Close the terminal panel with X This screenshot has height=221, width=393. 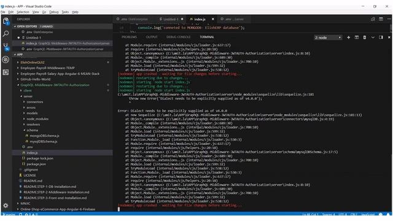[389, 37]
